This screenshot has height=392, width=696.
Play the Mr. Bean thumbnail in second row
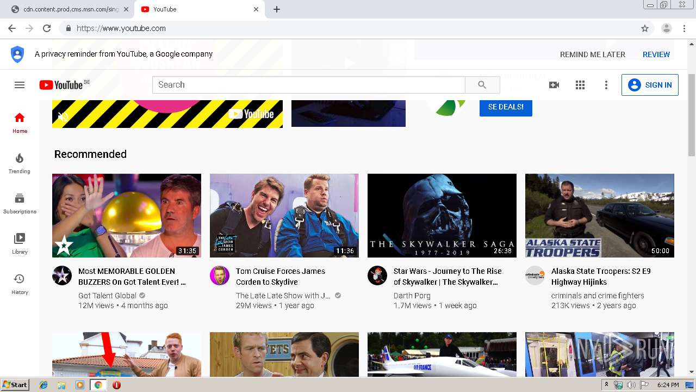(284, 354)
